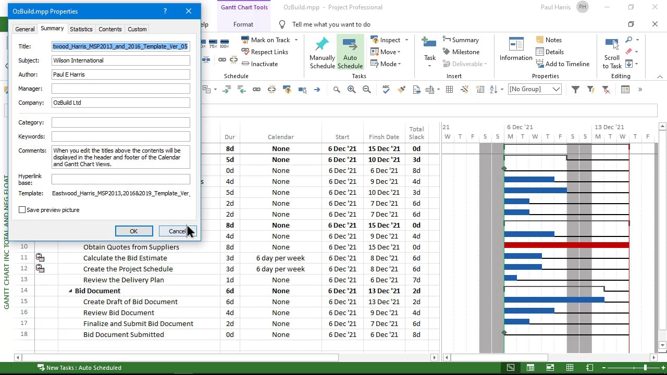This screenshot has height=375, width=667.
Task: Open the [No Group] combo box
Action: tap(535, 90)
